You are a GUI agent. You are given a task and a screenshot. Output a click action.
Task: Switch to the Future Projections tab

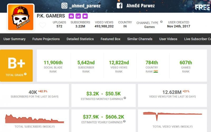click(46, 39)
